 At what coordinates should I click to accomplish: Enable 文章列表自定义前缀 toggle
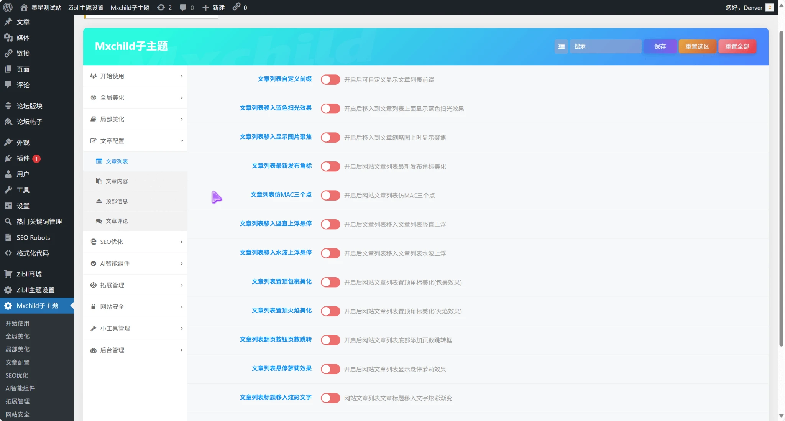point(330,80)
